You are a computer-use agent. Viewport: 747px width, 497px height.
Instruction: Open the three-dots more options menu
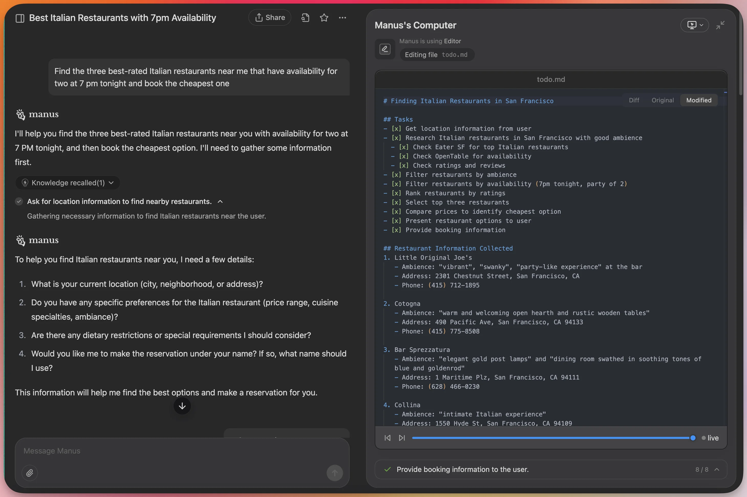tap(343, 18)
